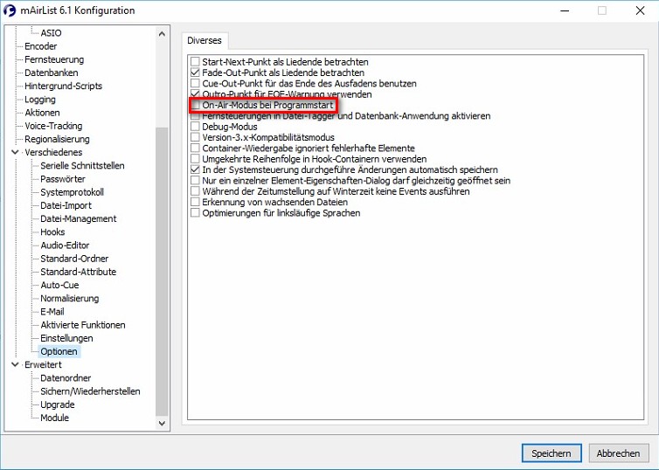Go to Normalisierung settings
This screenshot has width=659, height=470.
tap(69, 298)
